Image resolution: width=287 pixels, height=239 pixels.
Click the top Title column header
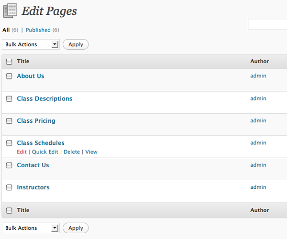(x=23, y=61)
